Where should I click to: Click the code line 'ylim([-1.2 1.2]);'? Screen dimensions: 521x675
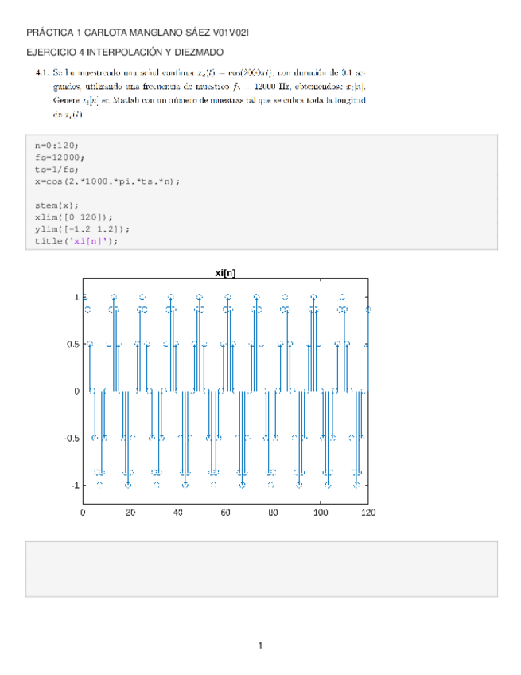pyautogui.click(x=82, y=229)
